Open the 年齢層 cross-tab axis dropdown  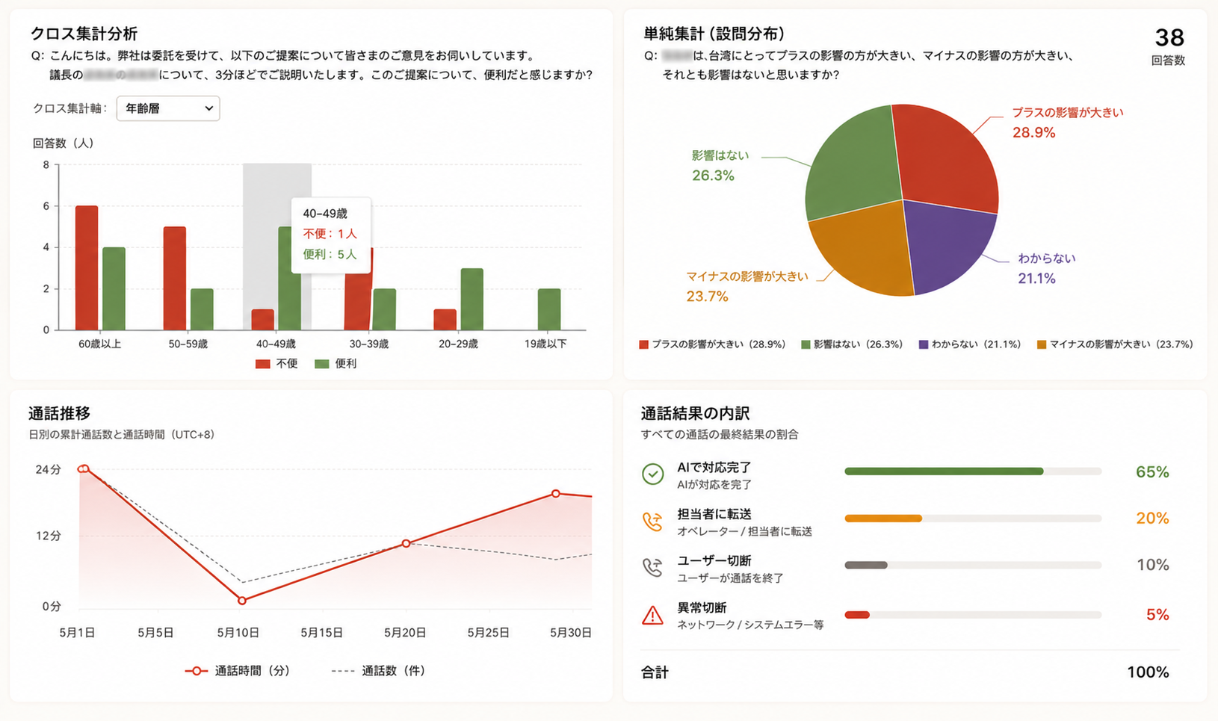(168, 108)
